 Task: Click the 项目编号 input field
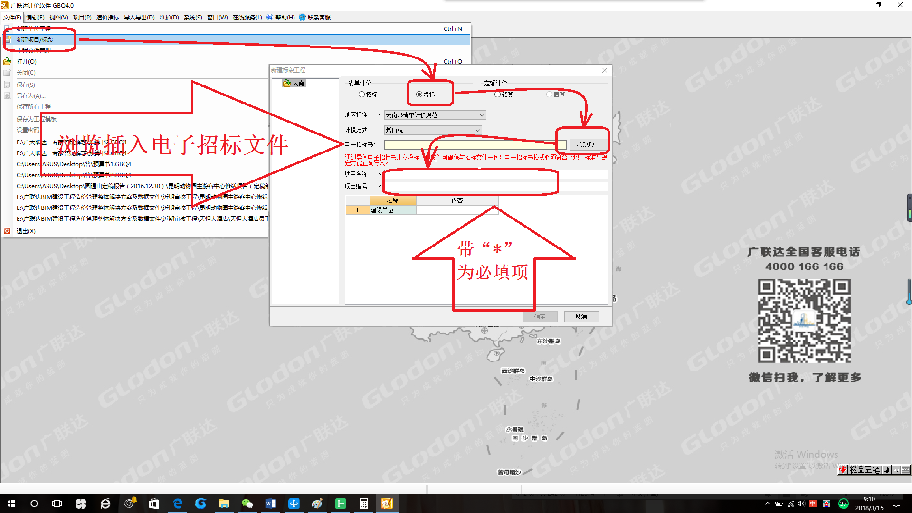(x=496, y=187)
